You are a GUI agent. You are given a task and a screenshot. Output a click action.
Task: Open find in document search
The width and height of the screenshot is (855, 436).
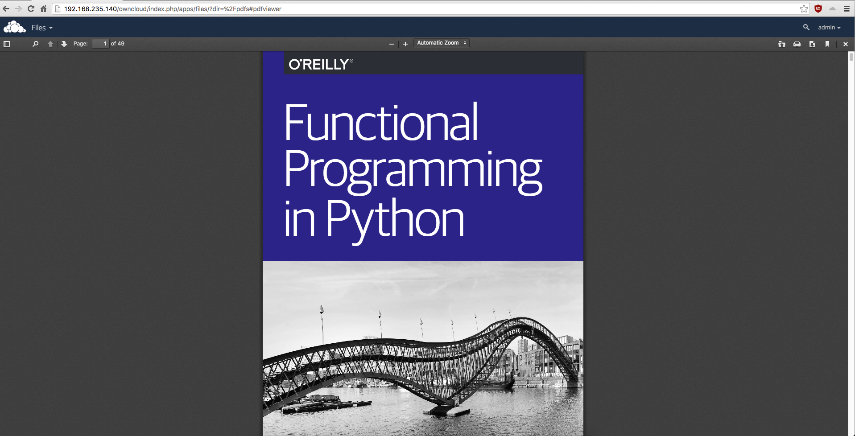[35, 44]
